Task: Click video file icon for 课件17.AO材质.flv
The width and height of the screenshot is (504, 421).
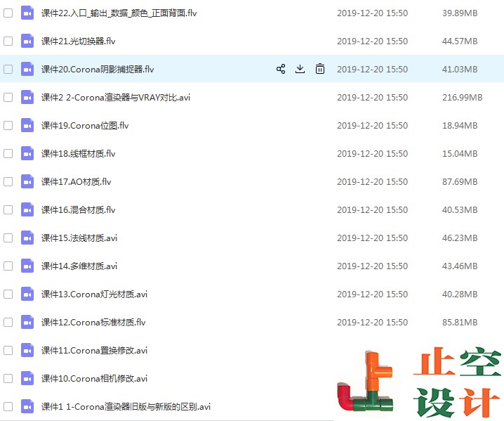Action: (27, 181)
